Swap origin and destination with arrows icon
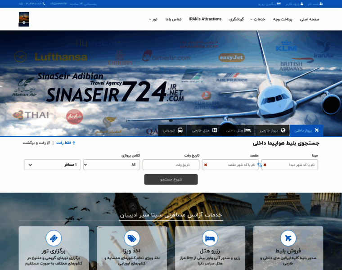 [x=260, y=165]
